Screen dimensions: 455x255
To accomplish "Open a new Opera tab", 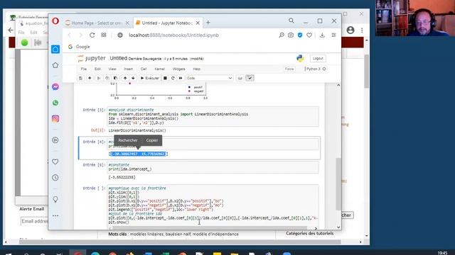I will (208, 23).
